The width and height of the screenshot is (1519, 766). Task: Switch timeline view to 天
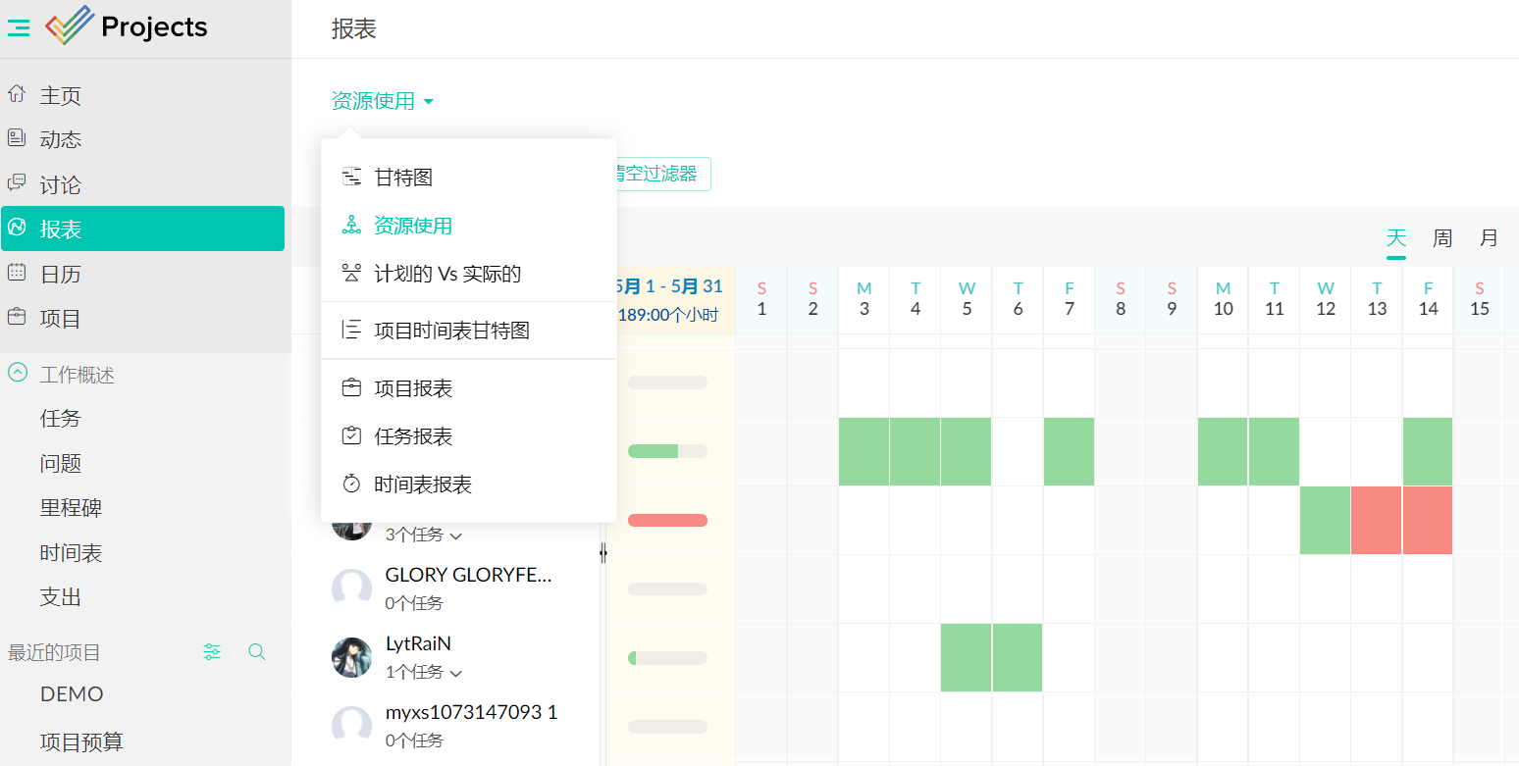[1395, 238]
